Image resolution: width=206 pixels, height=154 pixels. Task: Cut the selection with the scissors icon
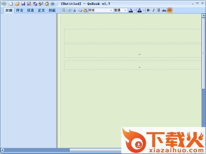(74, 10)
